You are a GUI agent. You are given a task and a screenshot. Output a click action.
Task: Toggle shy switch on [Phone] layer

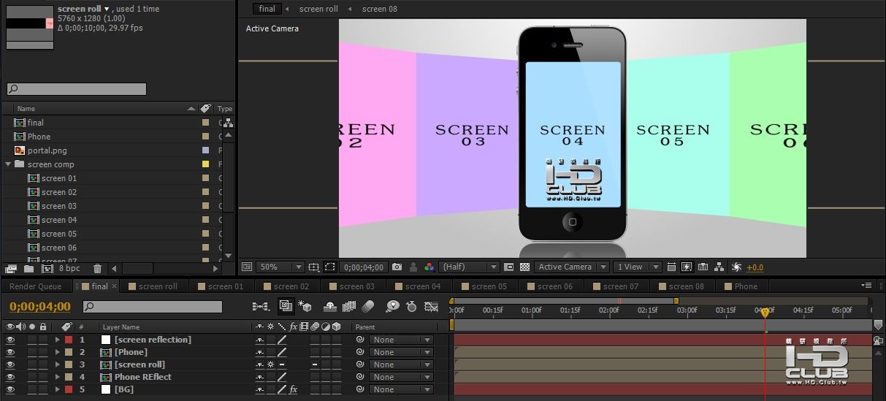(x=259, y=352)
